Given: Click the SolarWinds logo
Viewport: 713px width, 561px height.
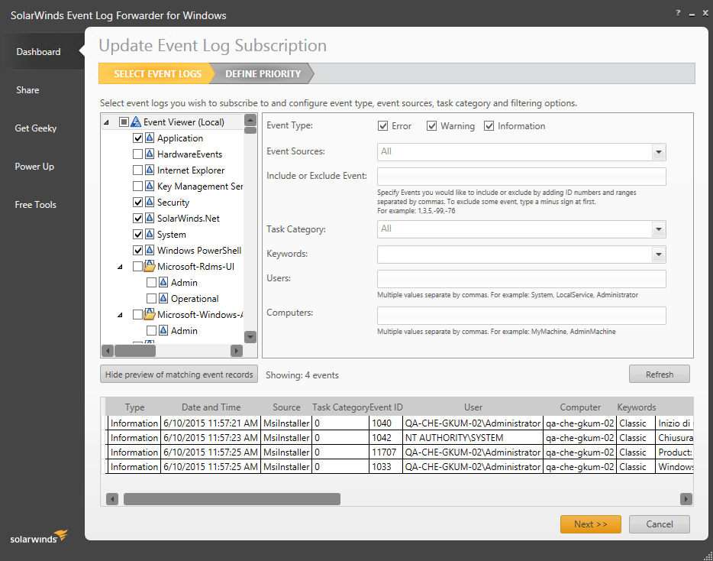Looking at the screenshot, I should pos(39,537).
